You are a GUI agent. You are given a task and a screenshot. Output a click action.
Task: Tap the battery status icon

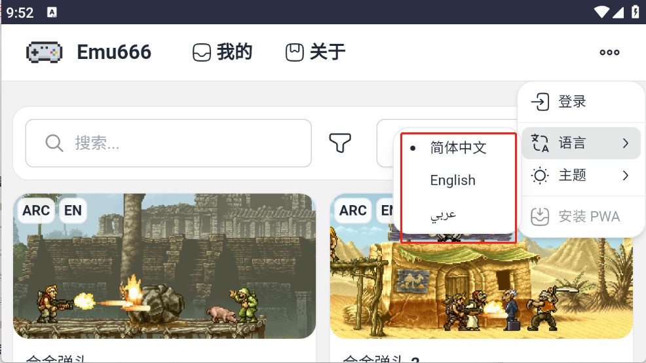pyautogui.click(x=636, y=12)
